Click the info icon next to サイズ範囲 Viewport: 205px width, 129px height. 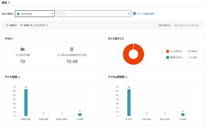tap(19, 77)
